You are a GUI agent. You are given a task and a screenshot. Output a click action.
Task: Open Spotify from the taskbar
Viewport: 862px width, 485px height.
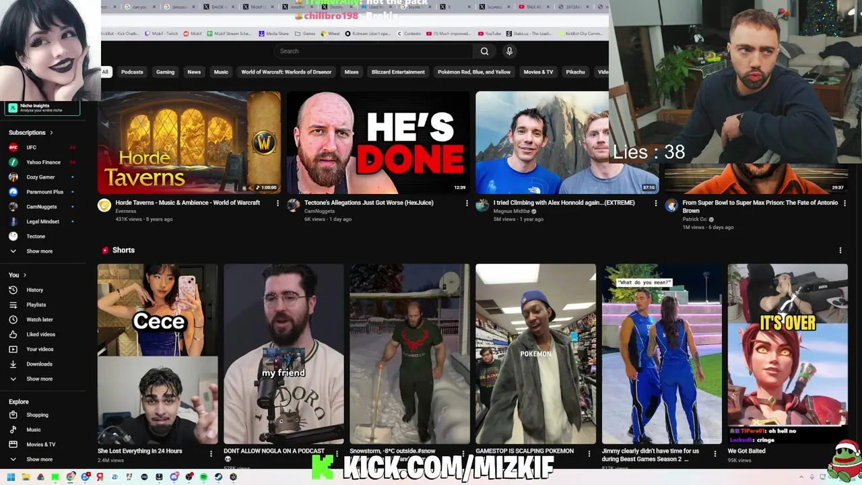(x=203, y=477)
